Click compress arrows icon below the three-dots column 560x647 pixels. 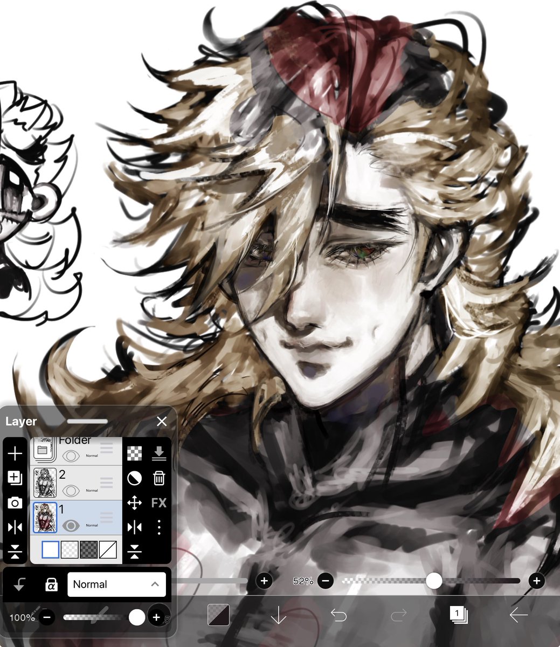(x=135, y=551)
